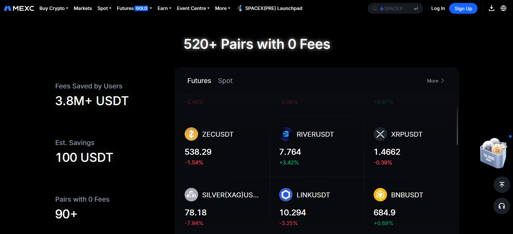513x234 pixels.
Task: Click the MEXC logo
Action: point(19,8)
